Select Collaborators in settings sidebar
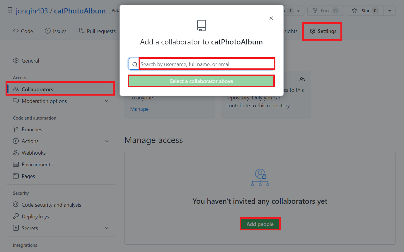This screenshot has width=404, height=252. pos(61,89)
